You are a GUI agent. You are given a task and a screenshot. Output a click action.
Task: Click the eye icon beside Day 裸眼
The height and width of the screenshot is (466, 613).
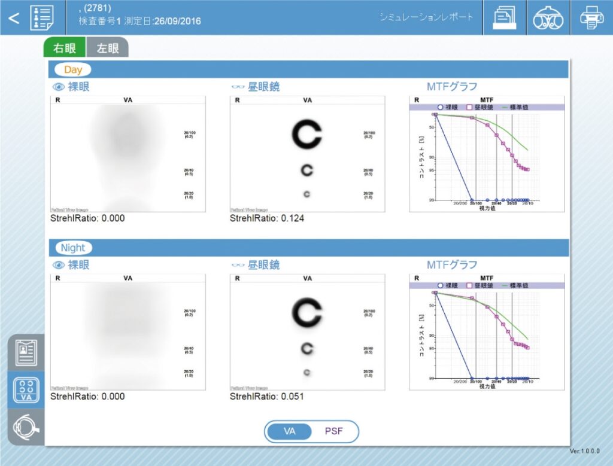(x=59, y=87)
